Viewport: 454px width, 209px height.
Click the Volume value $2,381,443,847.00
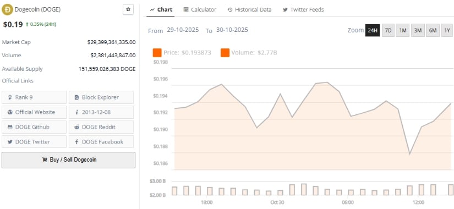(113, 56)
